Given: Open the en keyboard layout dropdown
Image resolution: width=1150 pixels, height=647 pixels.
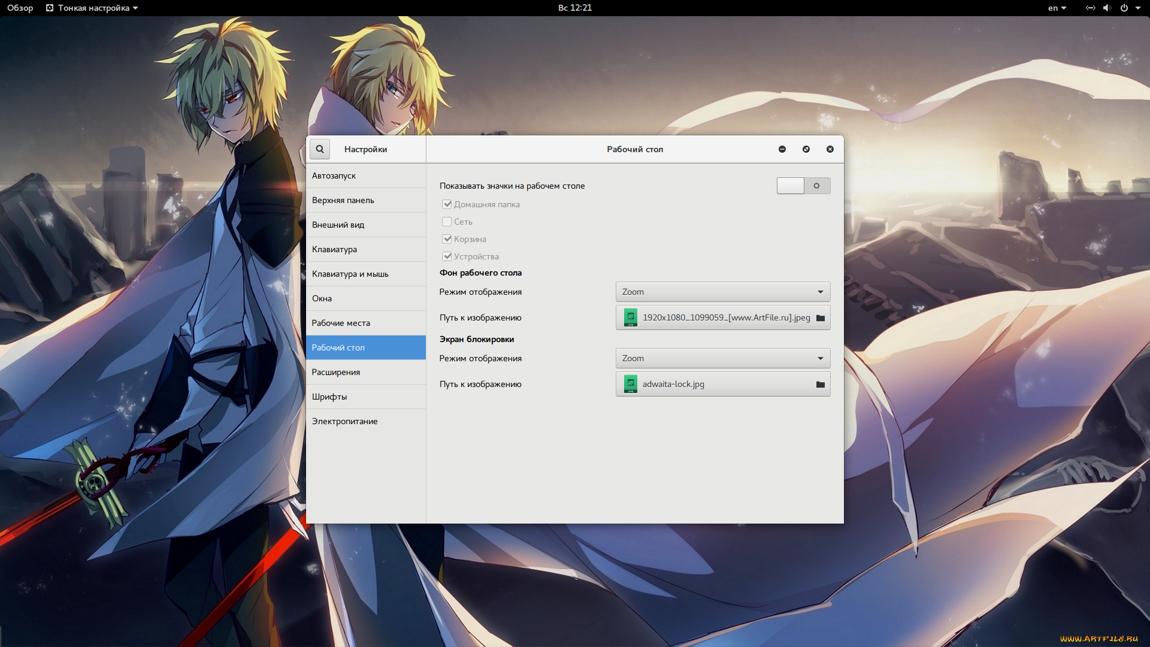Looking at the screenshot, I should coord(1057,8).
